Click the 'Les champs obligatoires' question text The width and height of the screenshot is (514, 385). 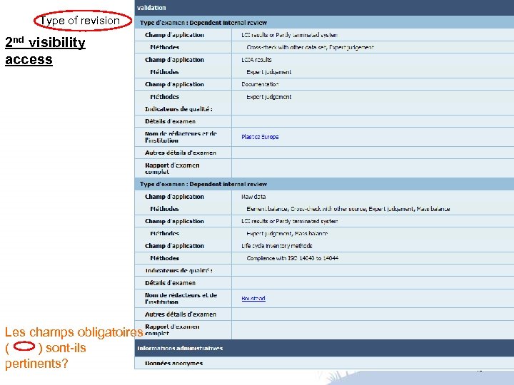(x=74, y=347)
